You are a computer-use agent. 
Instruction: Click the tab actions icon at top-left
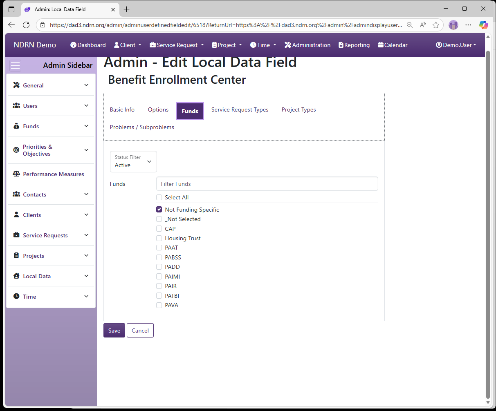tap(11, 9)
